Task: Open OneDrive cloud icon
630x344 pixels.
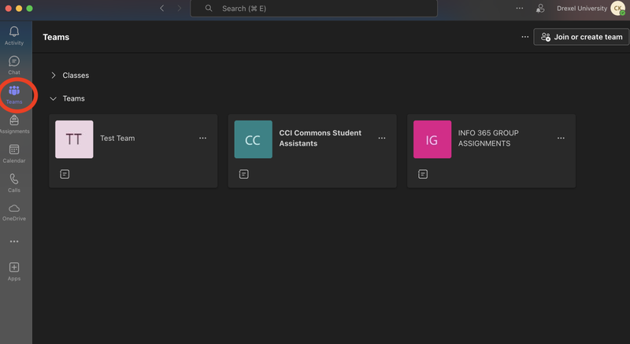Action: [14, 209]
